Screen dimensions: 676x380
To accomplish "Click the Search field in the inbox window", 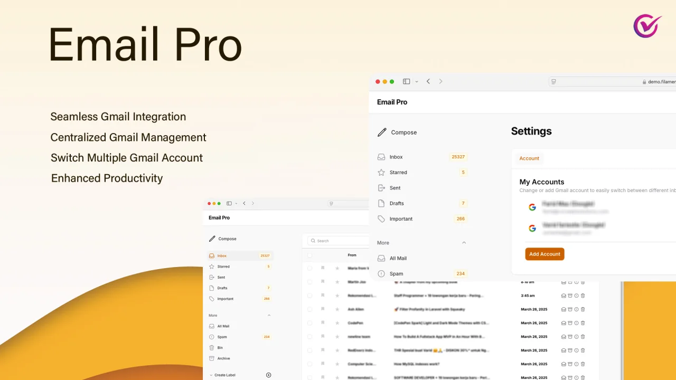I will [338, 241].
